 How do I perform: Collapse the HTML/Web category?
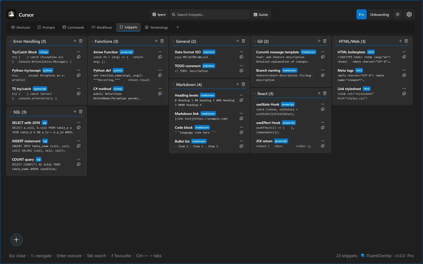point(336,41)
